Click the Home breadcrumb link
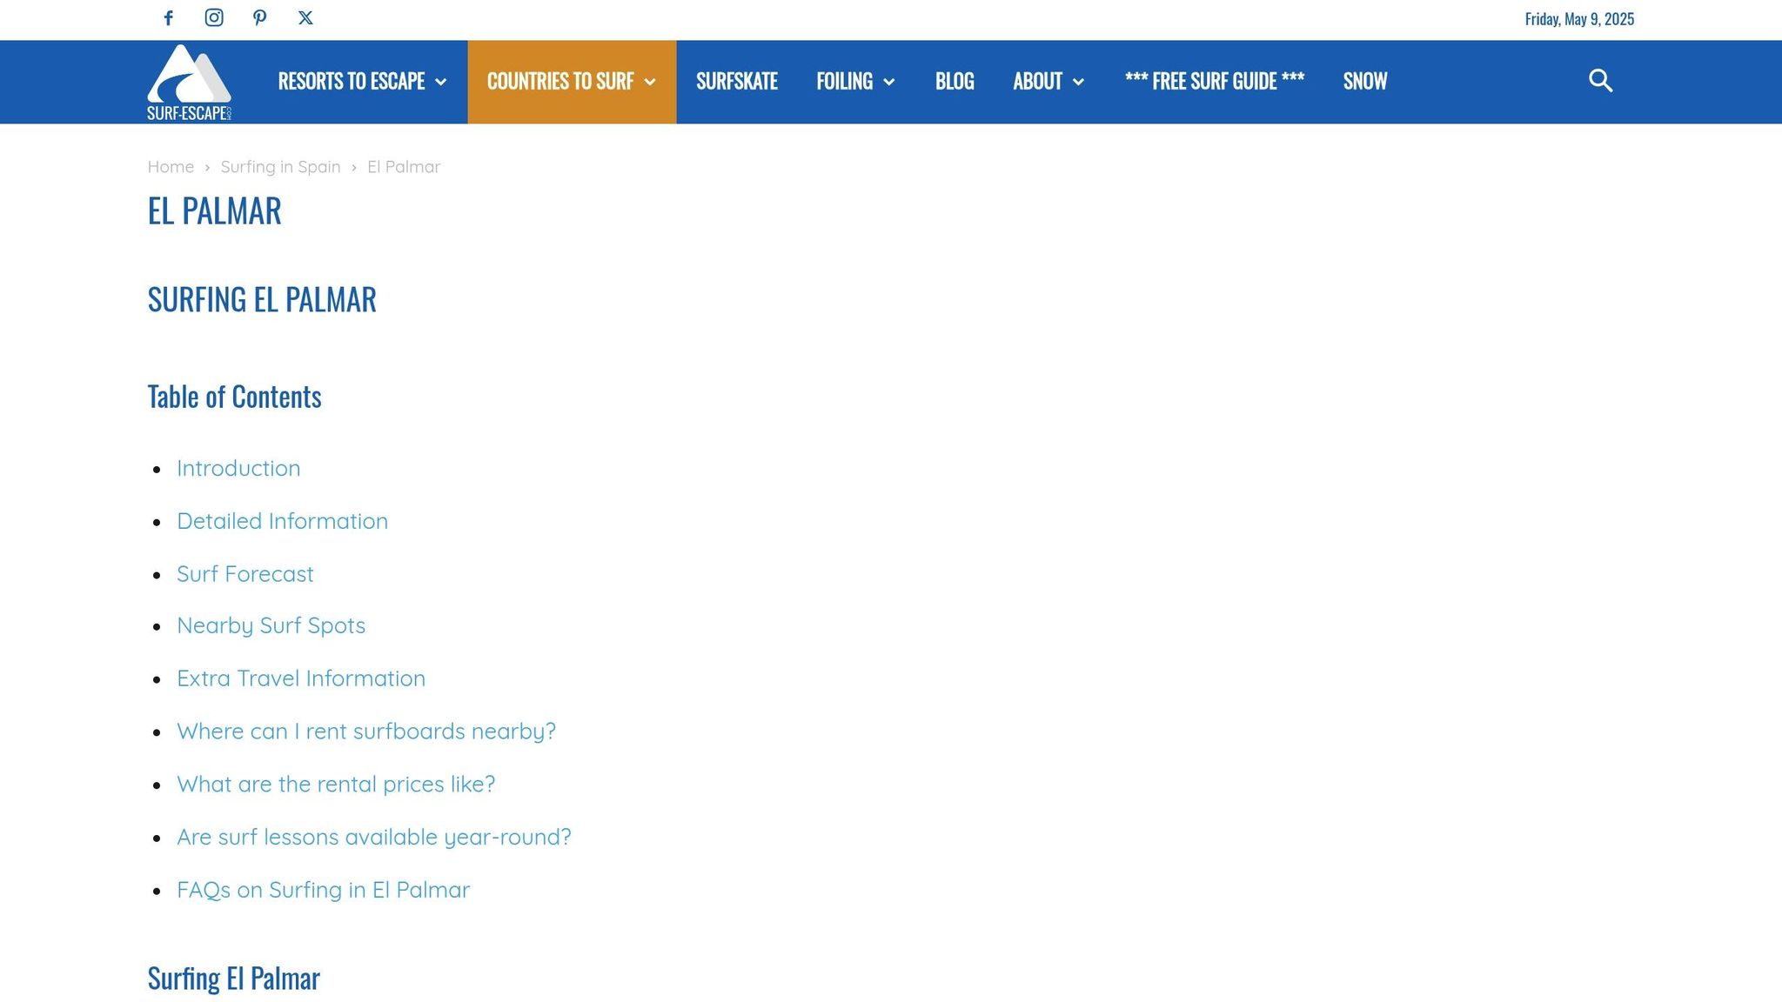This screenshot has height=1002, width=1782. click(171, 167)
